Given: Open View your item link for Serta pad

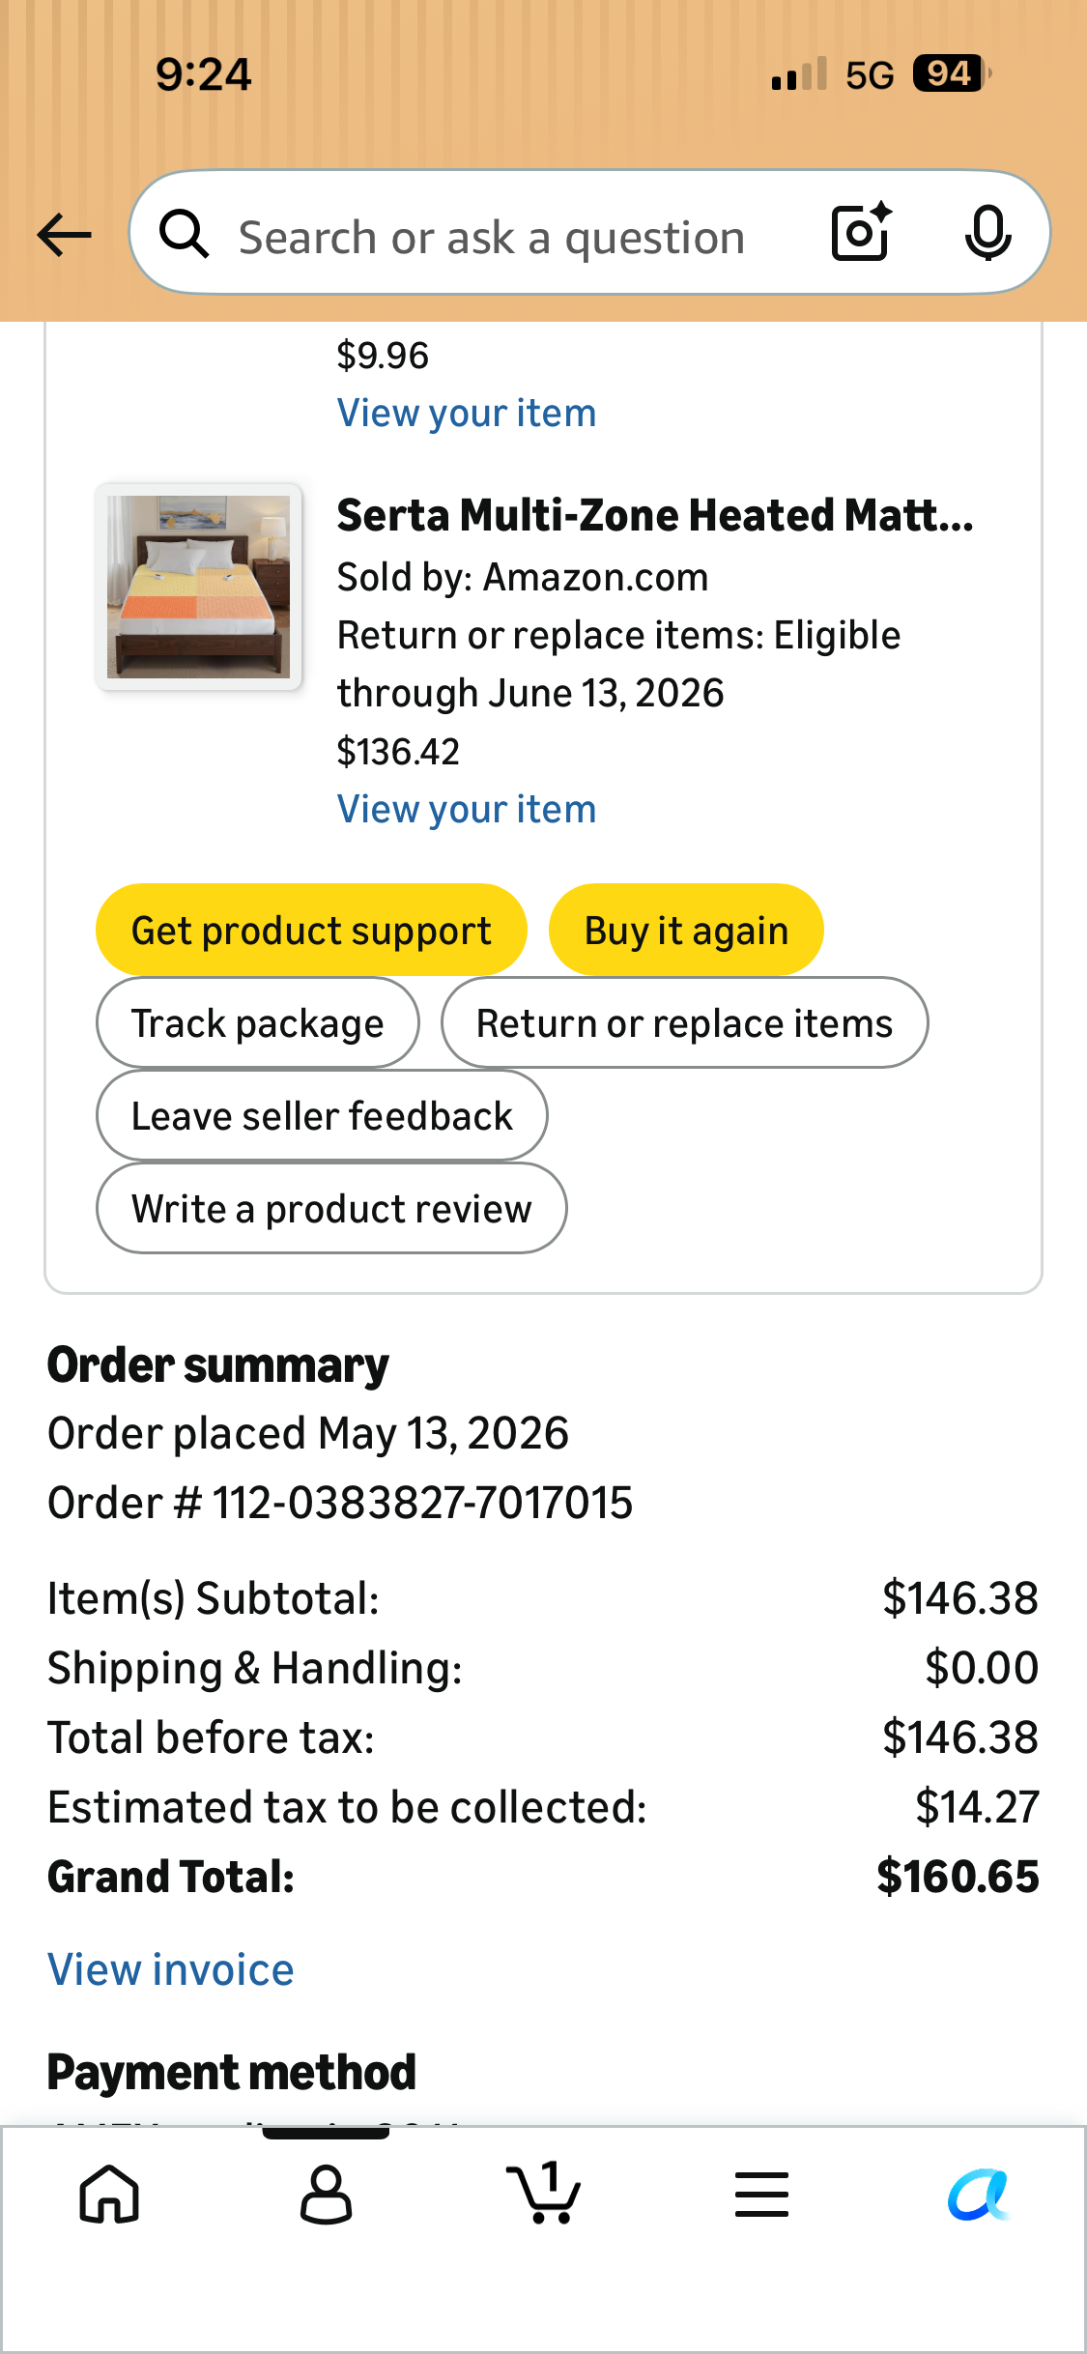Looking at the screenshot, I should [467, 809].
